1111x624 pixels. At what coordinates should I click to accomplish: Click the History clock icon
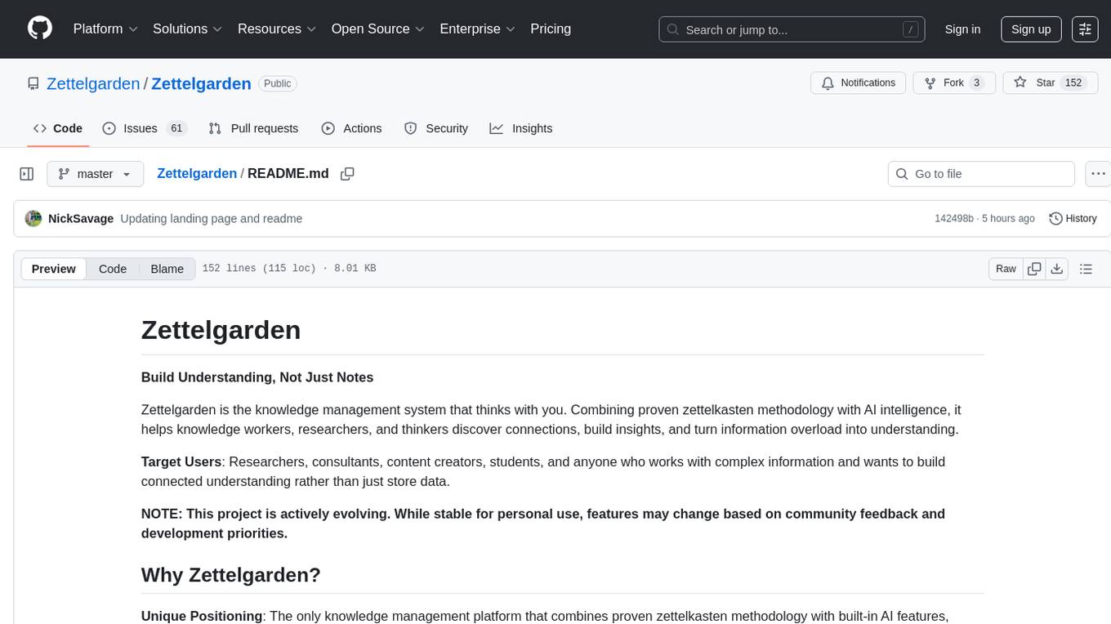coord(1055,218)
